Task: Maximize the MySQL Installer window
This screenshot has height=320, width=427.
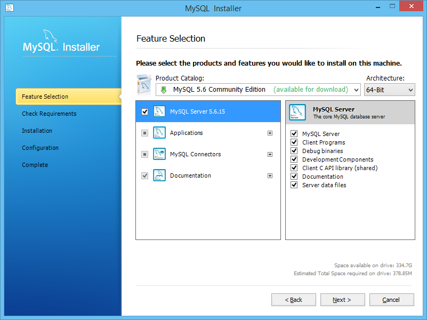Action: [x=392, y=6]
